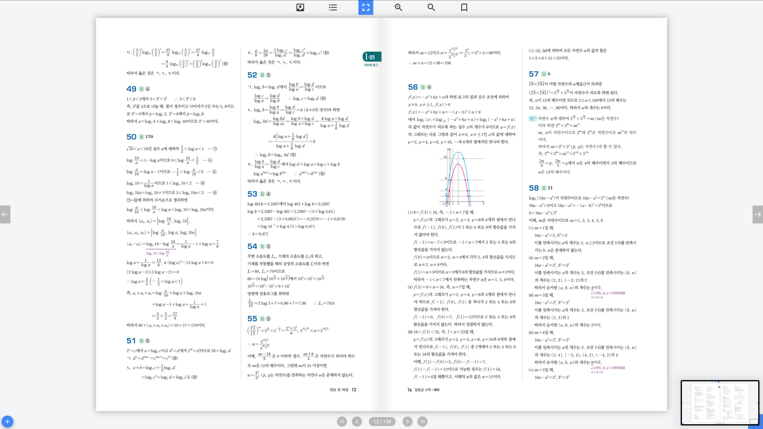
Task: Click the left edge back arrow
Action: [5, 214]
